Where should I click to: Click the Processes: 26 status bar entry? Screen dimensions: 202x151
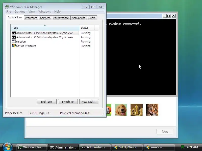(14, 113)
